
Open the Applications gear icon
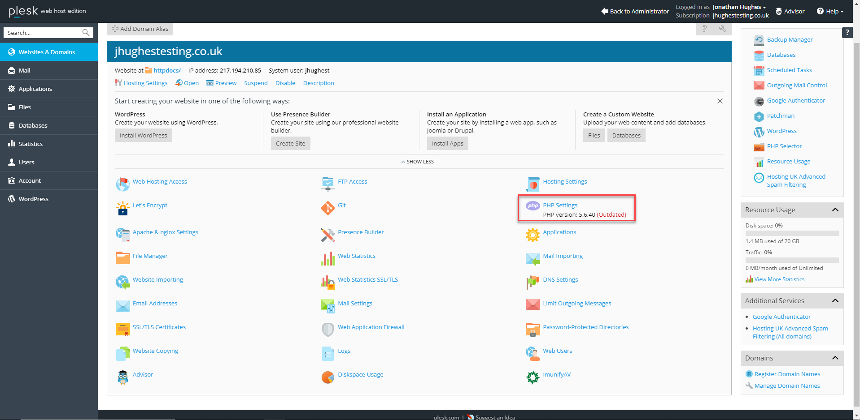(x=533, y=235)
